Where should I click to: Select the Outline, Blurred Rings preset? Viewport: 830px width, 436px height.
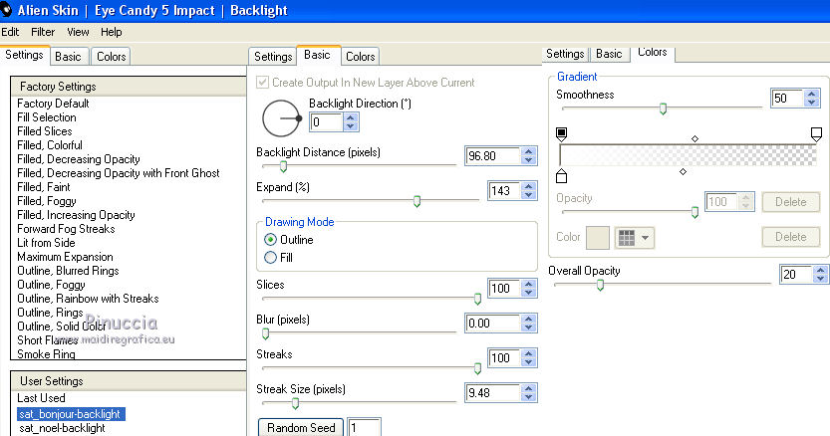[x=68, y=271]
